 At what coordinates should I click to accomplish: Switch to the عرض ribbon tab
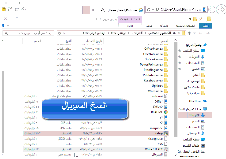point(149,26)
